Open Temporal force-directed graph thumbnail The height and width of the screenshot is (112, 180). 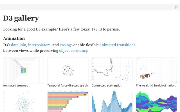[68, 70]
